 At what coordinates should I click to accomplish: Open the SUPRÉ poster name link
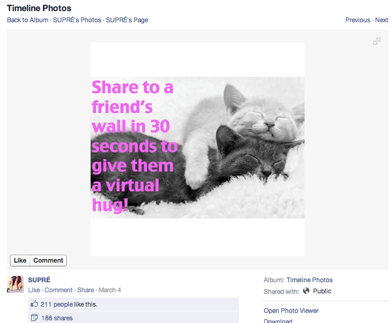click(x=39, y=280)
